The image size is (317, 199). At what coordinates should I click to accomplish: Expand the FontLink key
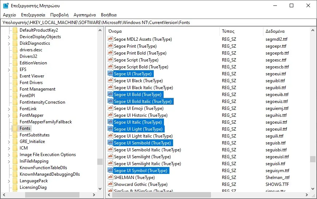pyautogui.click(x=9, y=109)
